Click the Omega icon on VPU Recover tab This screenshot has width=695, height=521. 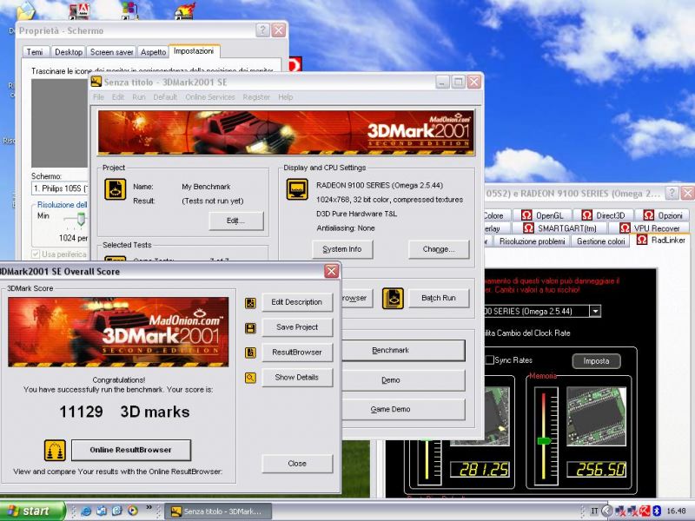(625, 228)
